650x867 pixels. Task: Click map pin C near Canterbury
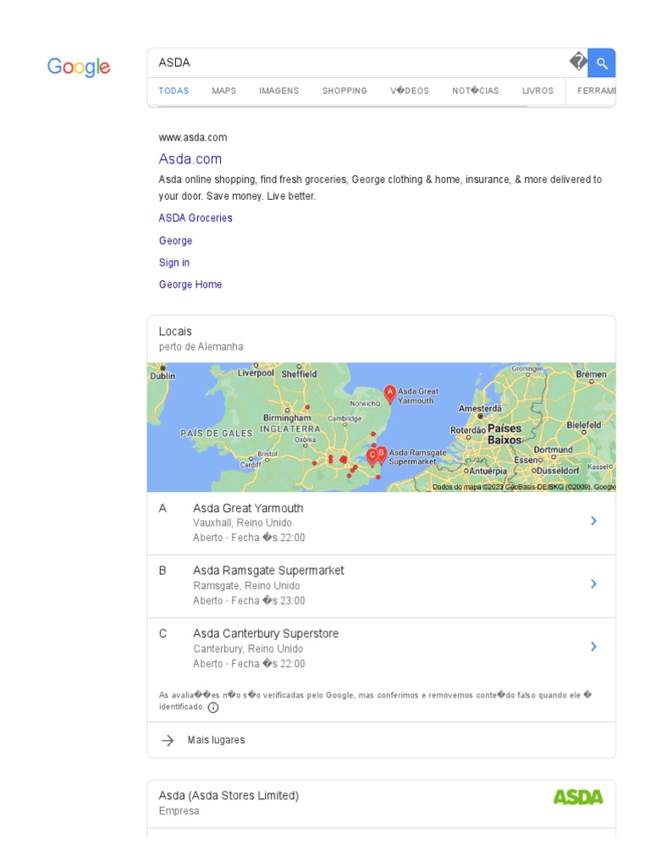[372, 456]
